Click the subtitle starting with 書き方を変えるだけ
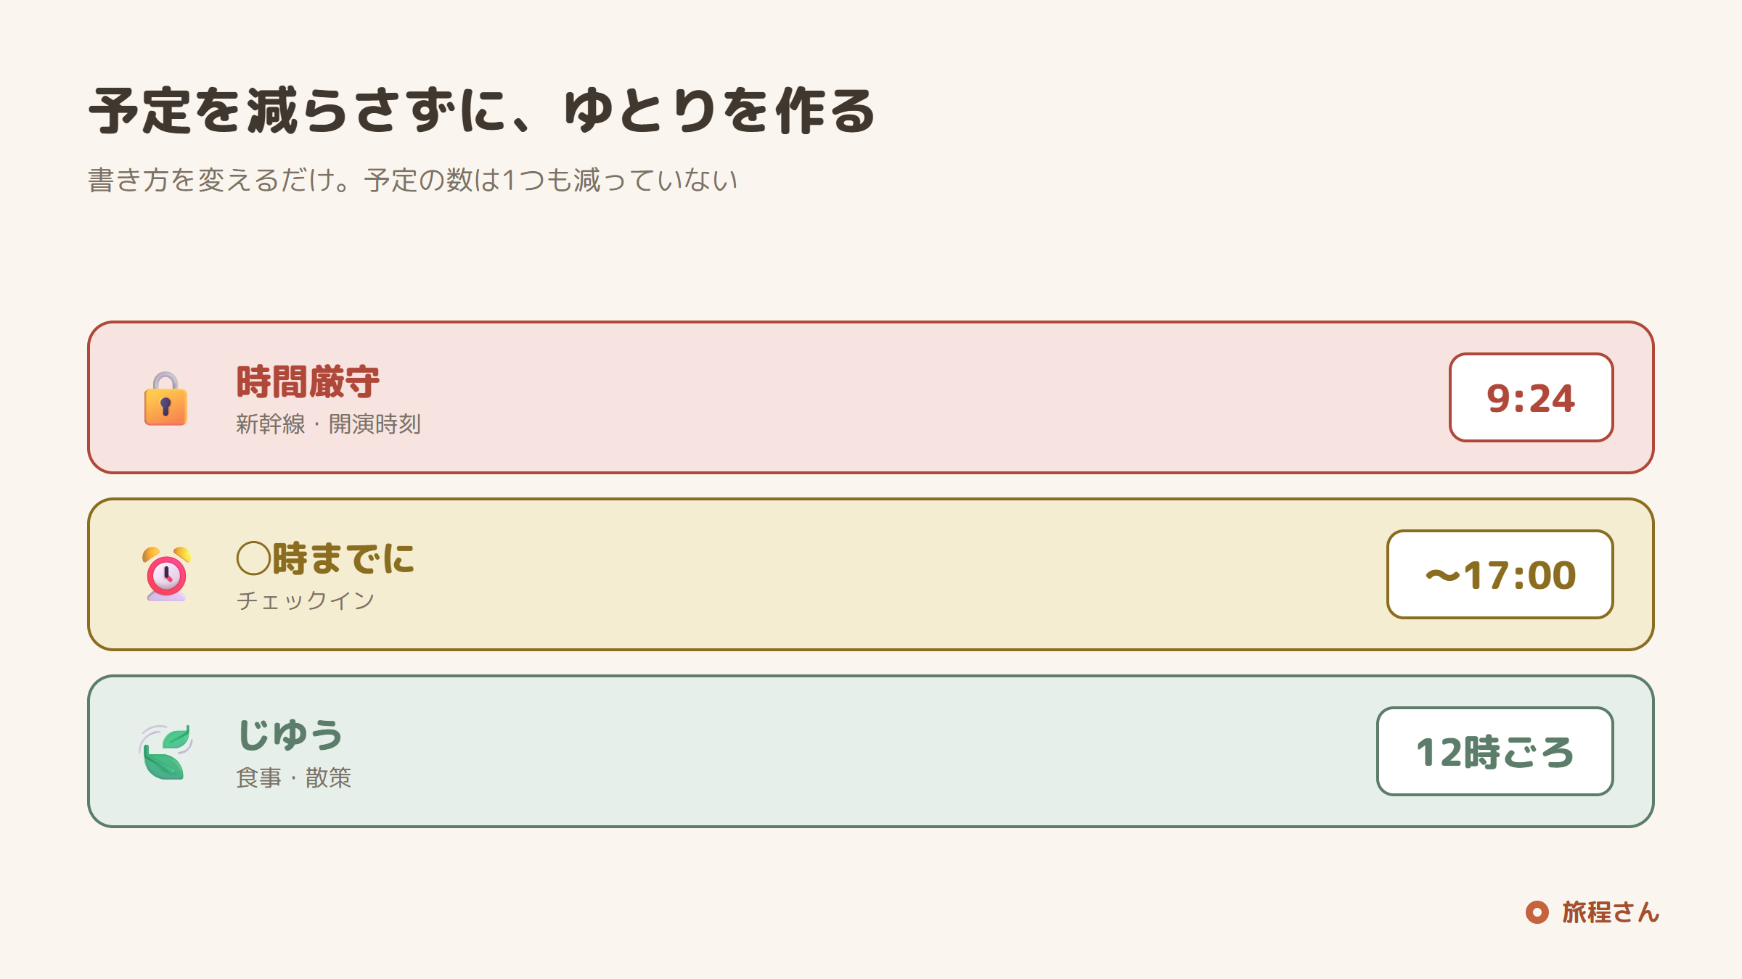Screen dimensions: 1742x979 click(x=412, y=180)
